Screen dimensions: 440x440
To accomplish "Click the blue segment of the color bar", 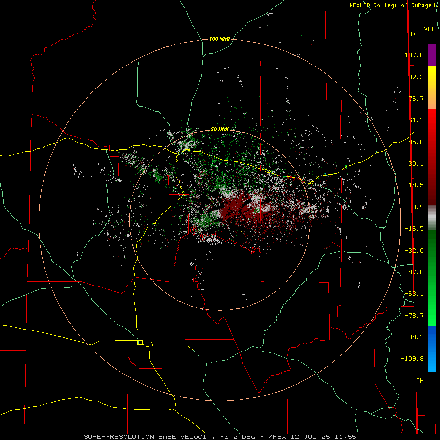I will pos(432,349).
